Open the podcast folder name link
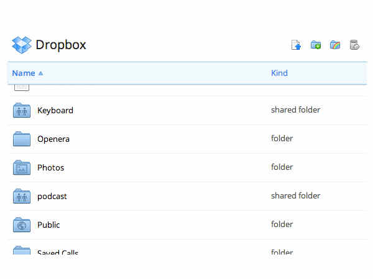This screenshot has height=280, width=373. (52, 196)
